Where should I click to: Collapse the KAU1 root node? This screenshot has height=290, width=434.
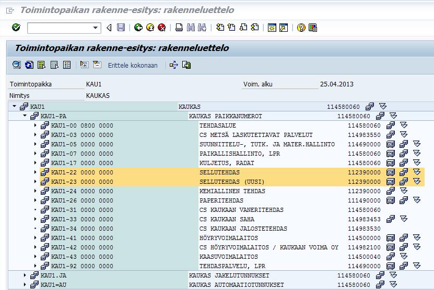pos(15,106)
